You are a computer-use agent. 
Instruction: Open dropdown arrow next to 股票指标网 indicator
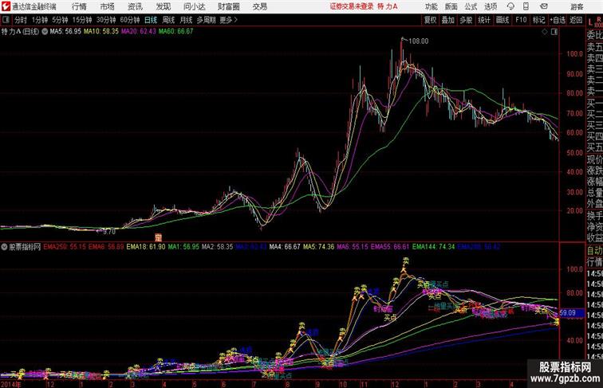[x=5, y=247]
